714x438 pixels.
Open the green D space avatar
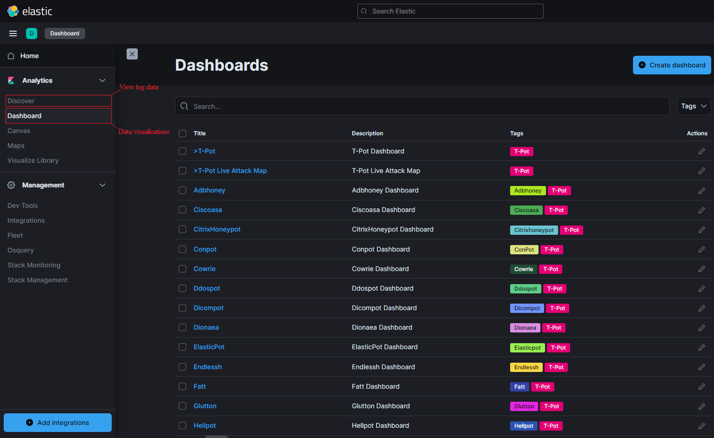(32, 33)
